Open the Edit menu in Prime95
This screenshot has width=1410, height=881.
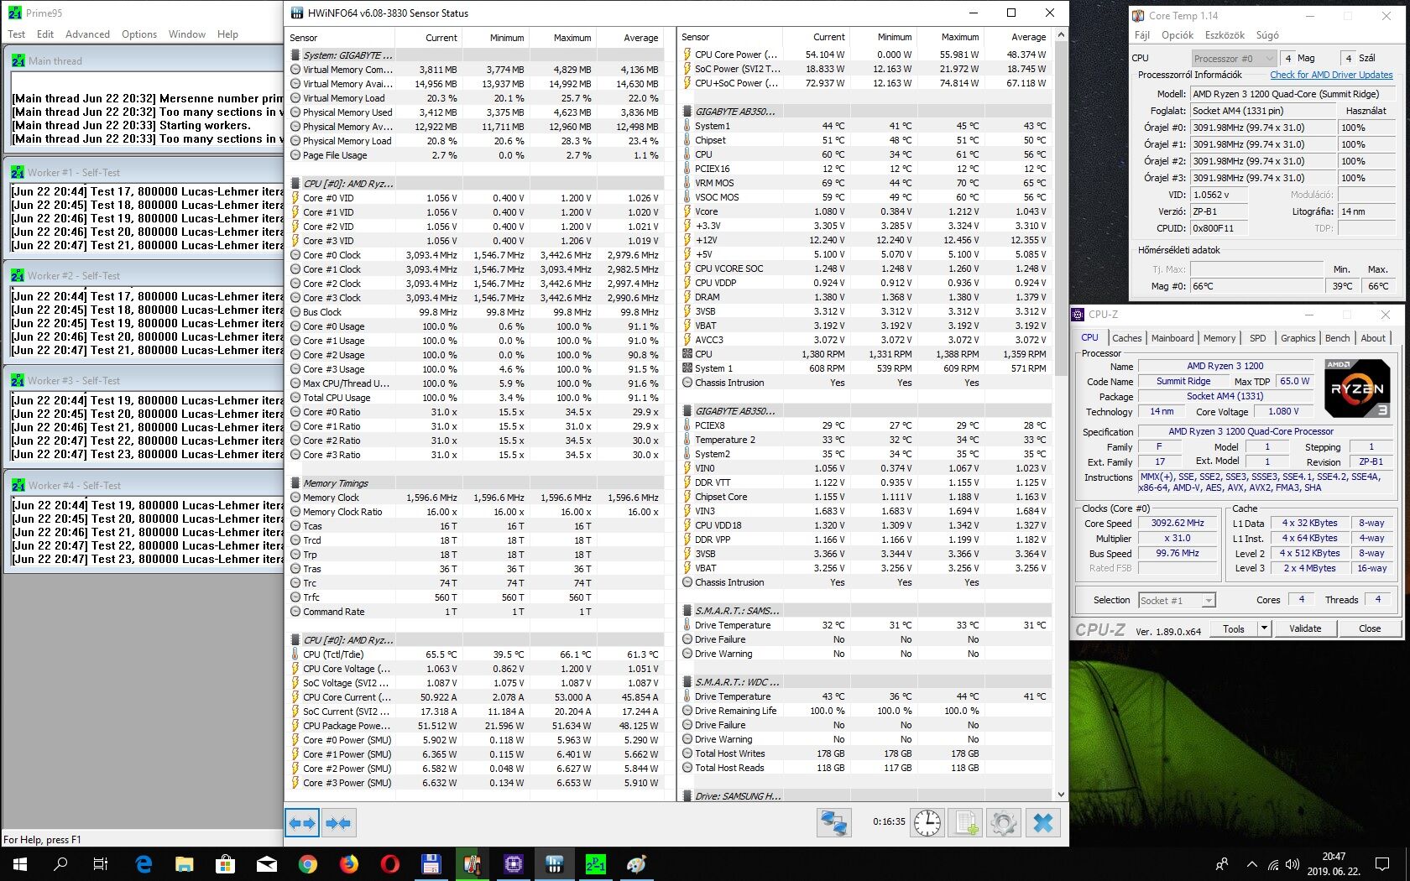45,34
